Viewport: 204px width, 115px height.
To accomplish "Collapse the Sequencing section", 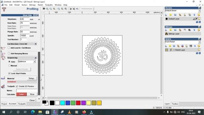I will (35, 57).
